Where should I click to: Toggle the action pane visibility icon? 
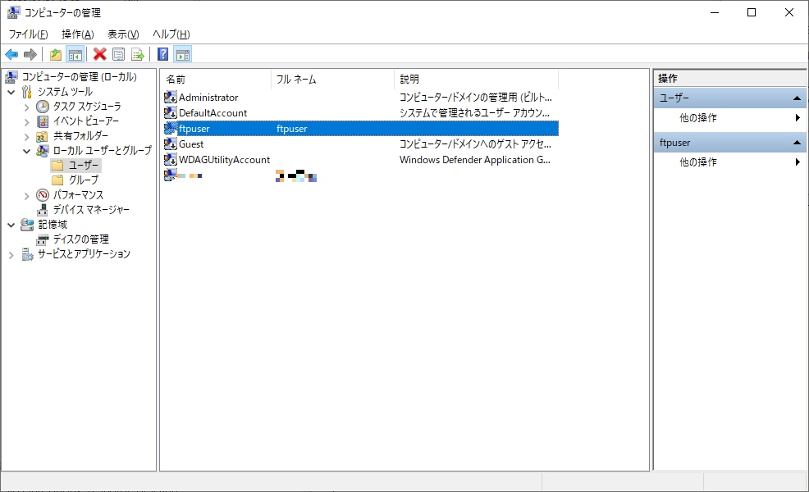point(181,54)
